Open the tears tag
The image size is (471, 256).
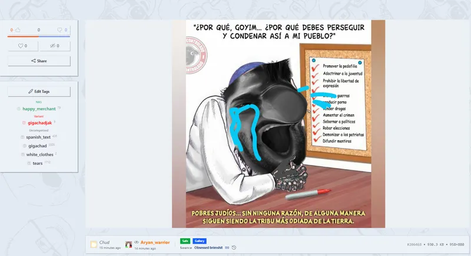click(x=38, y=163)
